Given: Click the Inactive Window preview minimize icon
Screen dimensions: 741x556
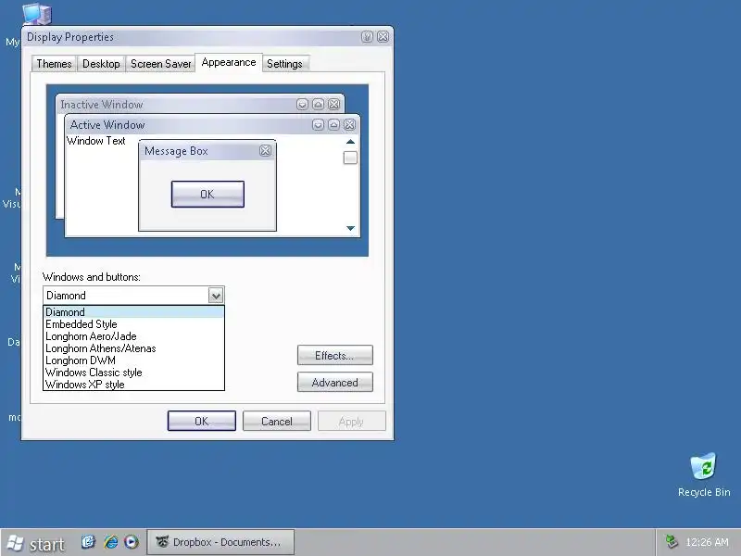Looking at the screenshot, I should pos(303,104).
